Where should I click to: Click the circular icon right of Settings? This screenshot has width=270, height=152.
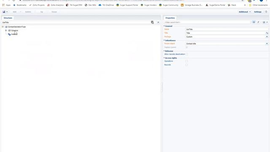pyautogui.click(x=266, y=12)
